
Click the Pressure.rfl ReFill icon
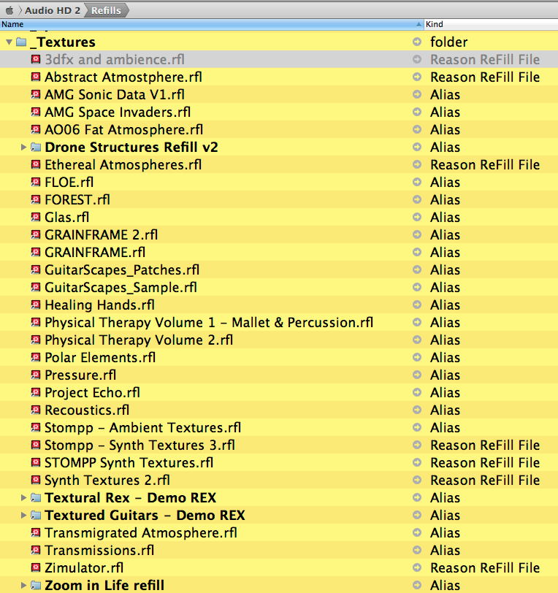coord(36,375)
